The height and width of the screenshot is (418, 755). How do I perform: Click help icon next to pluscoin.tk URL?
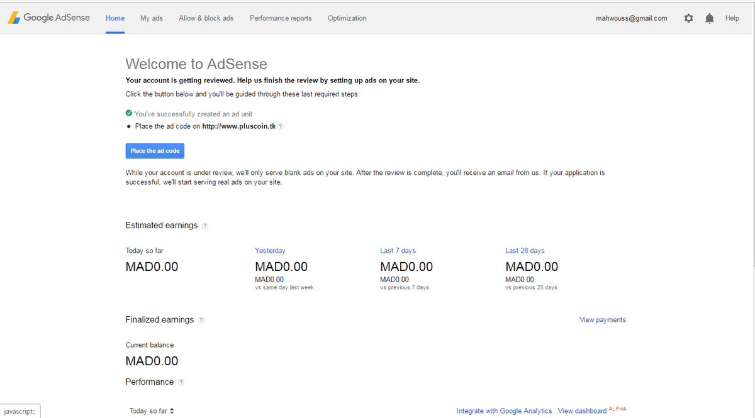tap(281, 126)
